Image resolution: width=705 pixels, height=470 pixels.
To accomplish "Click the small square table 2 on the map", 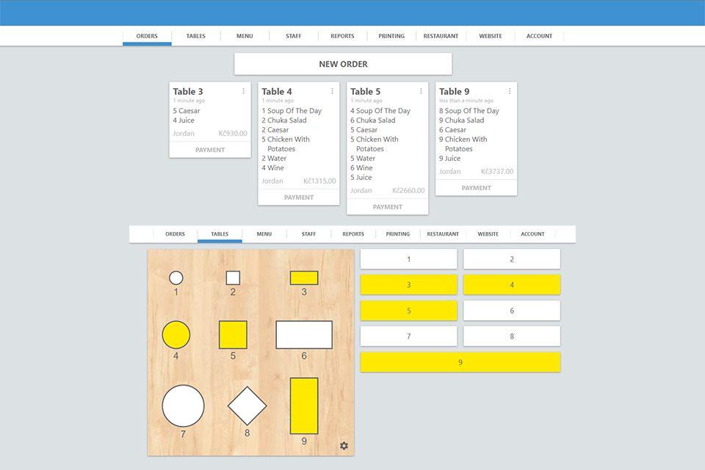I will 234,277.
